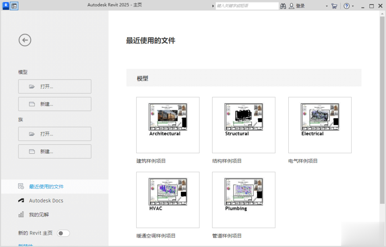Click 新建... button under 模型 section

tap(55, 104)
